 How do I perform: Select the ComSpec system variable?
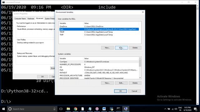[x=99, y=62]
